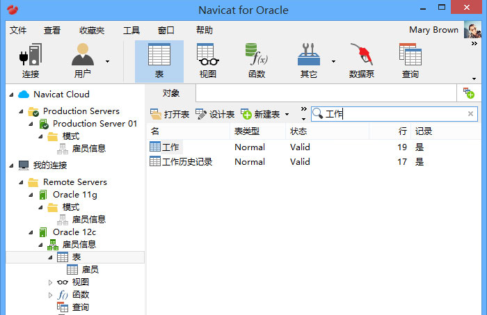The height and width of the screenshot is (315, 487).
Task: Expand the 函数 tree node arrow
Action: coord(50,295)
